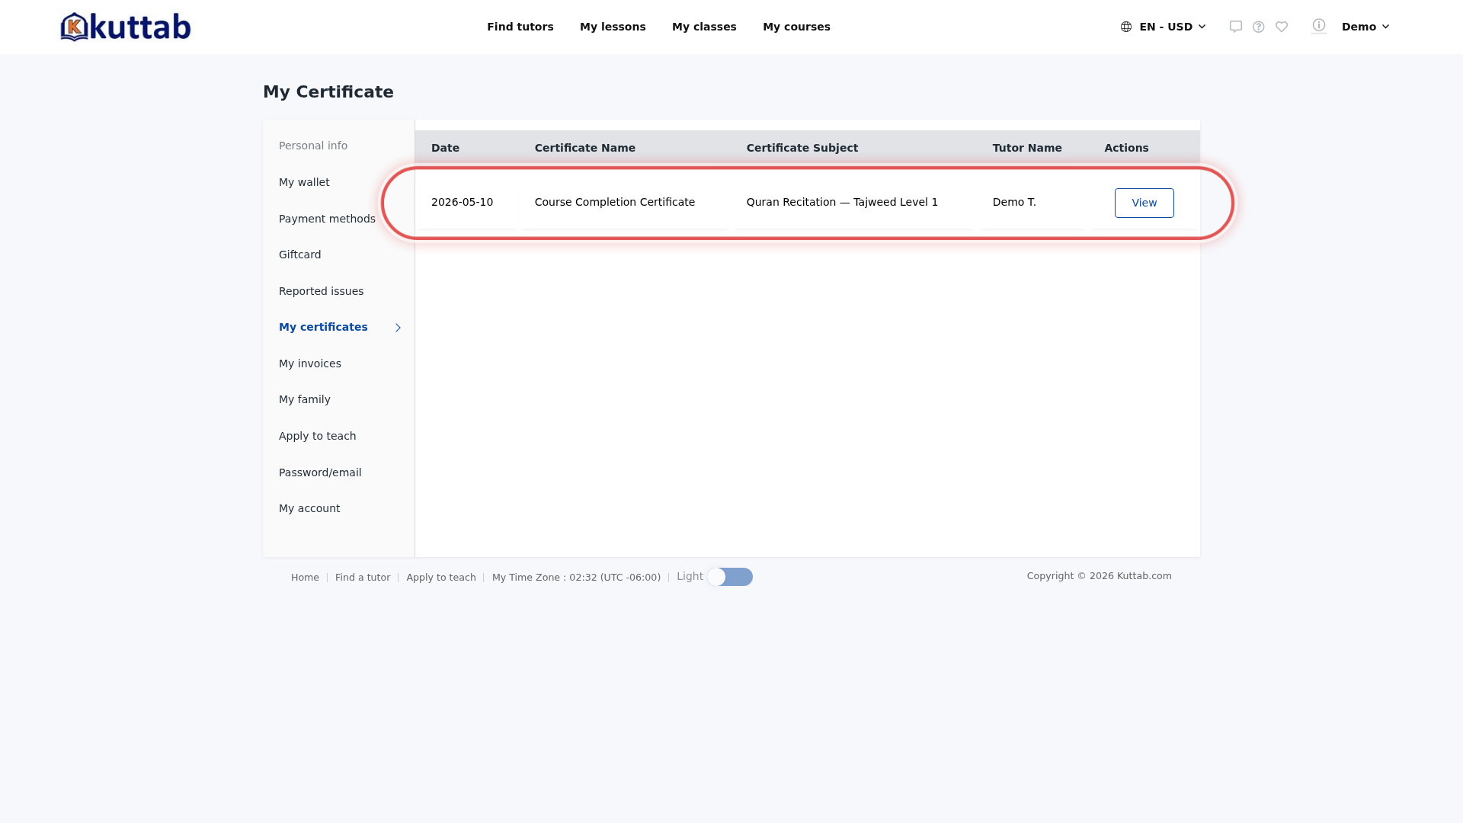Follow the footer Apply to teach link

[441, 578]
